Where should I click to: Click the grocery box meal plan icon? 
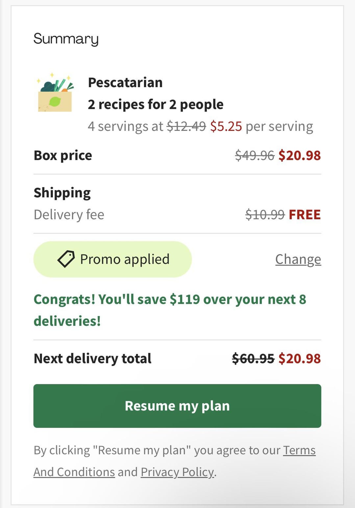point(55,93)
